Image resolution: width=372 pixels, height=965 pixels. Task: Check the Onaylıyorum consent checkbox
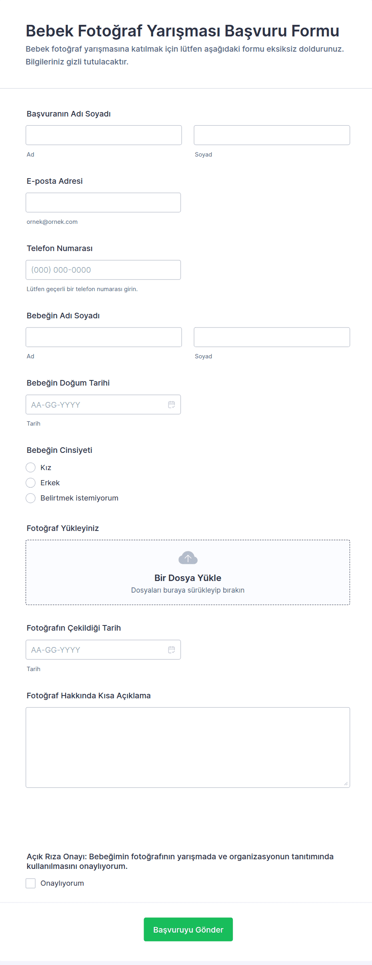[x=31, y=883]
